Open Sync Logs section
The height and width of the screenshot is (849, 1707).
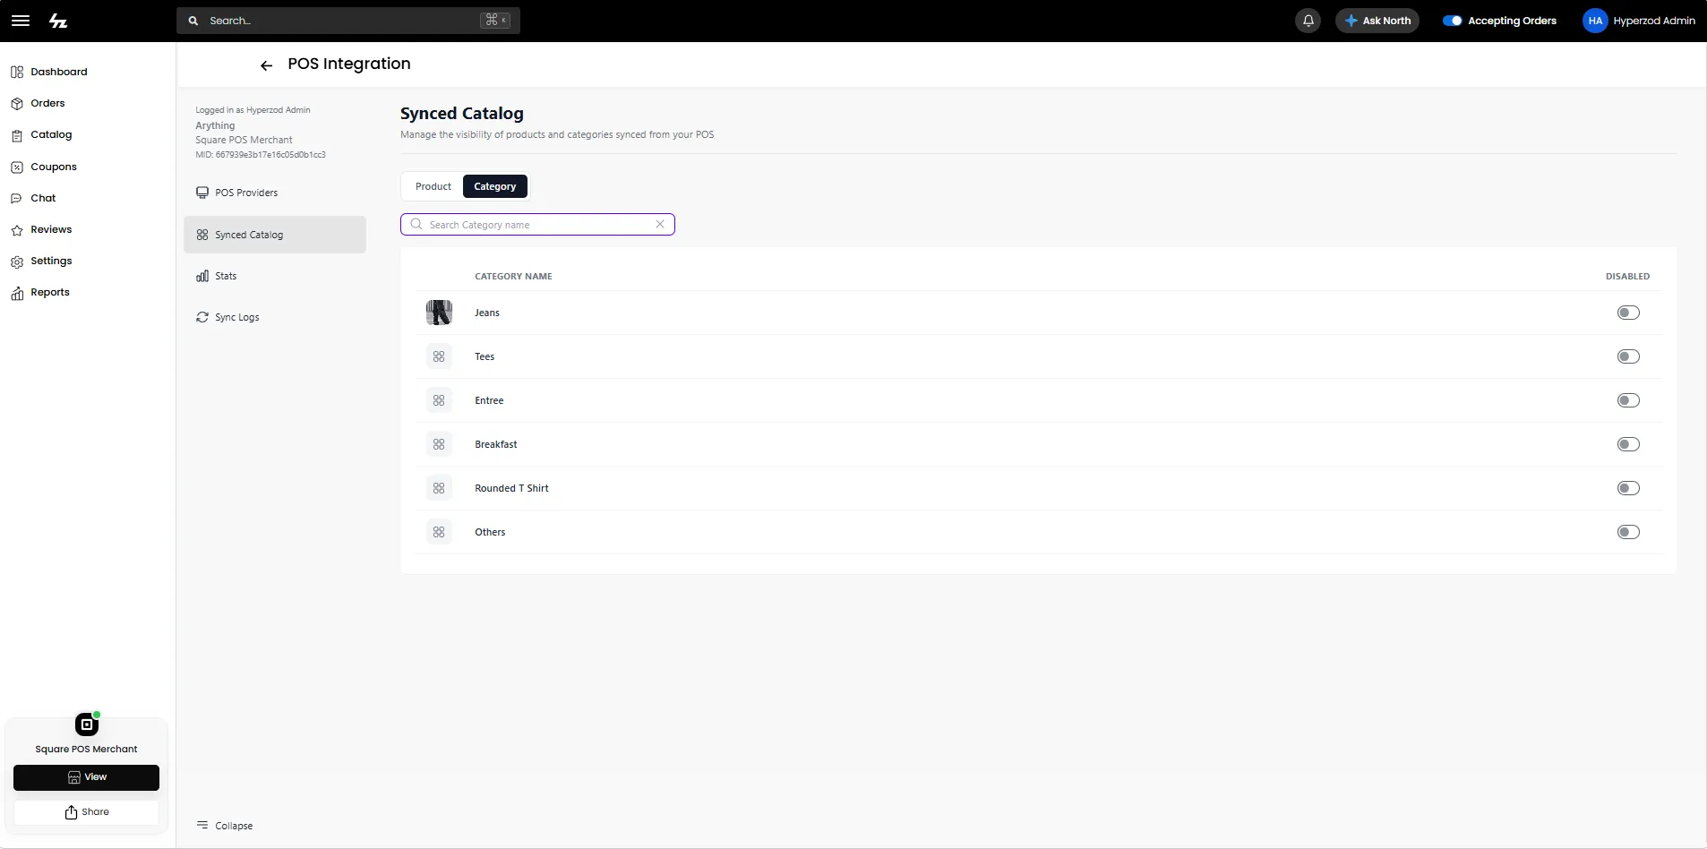(275, 317)
